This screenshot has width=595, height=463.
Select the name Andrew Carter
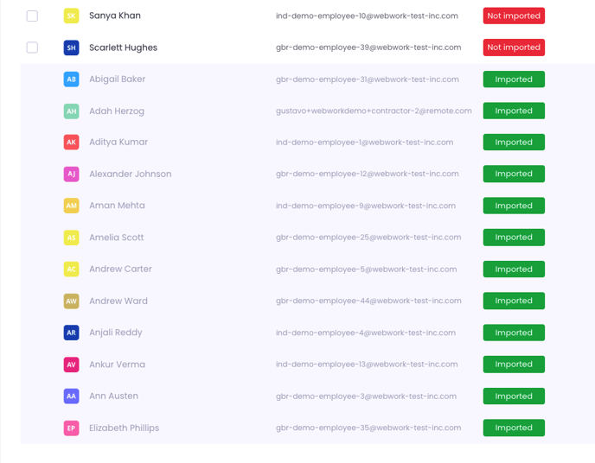(x=121, y=269)
